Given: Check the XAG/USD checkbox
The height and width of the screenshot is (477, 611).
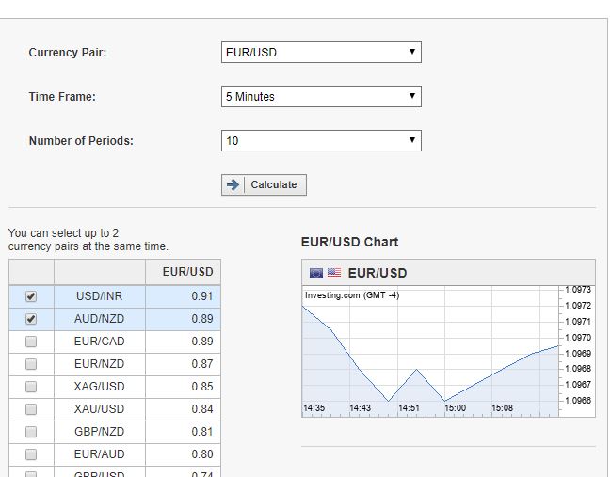Looking at the screenshot, I should (x=31, y=387).
